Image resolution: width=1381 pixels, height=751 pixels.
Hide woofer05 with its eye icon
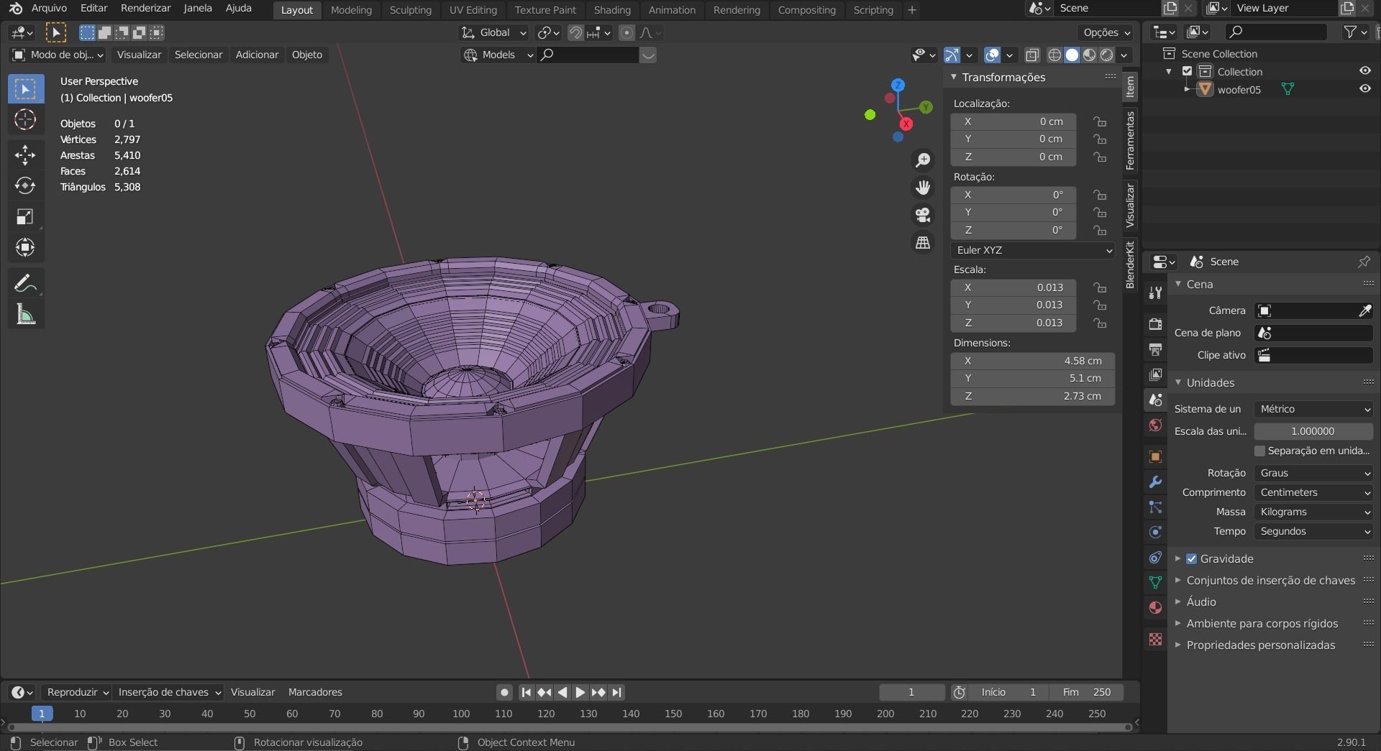pyautogui.click(x=1364, y=89)
